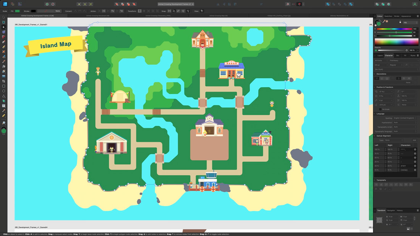Screen dimensions: 420x236
Task: Select the Pencil tool
Action: 3,47
